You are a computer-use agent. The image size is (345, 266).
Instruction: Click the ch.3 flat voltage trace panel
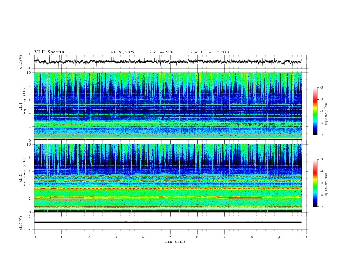[x=171, y=223]
